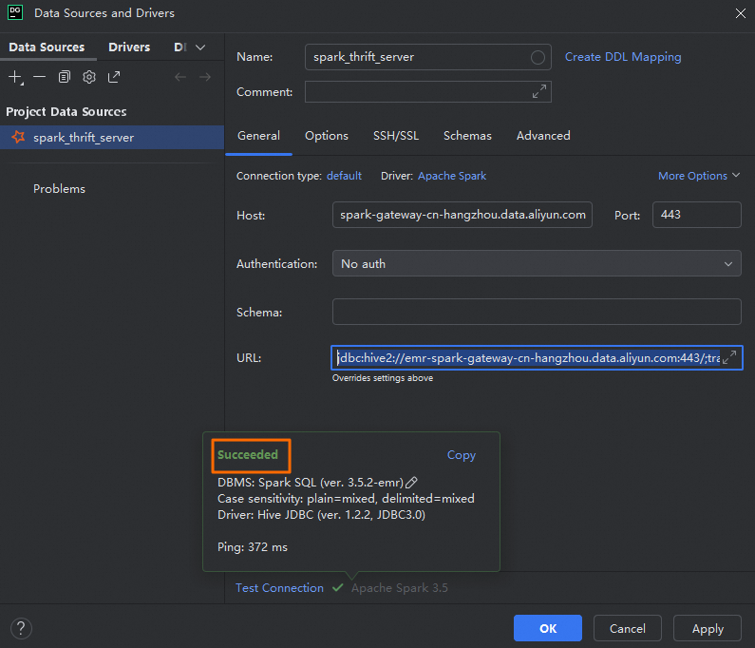
Task: Click 'Case sensitivity' result line
Action: point(346,498)
